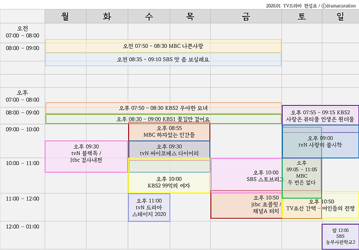Click the 09:00 - 10:00 time label
359x250 pixels.
coord(22,129)
